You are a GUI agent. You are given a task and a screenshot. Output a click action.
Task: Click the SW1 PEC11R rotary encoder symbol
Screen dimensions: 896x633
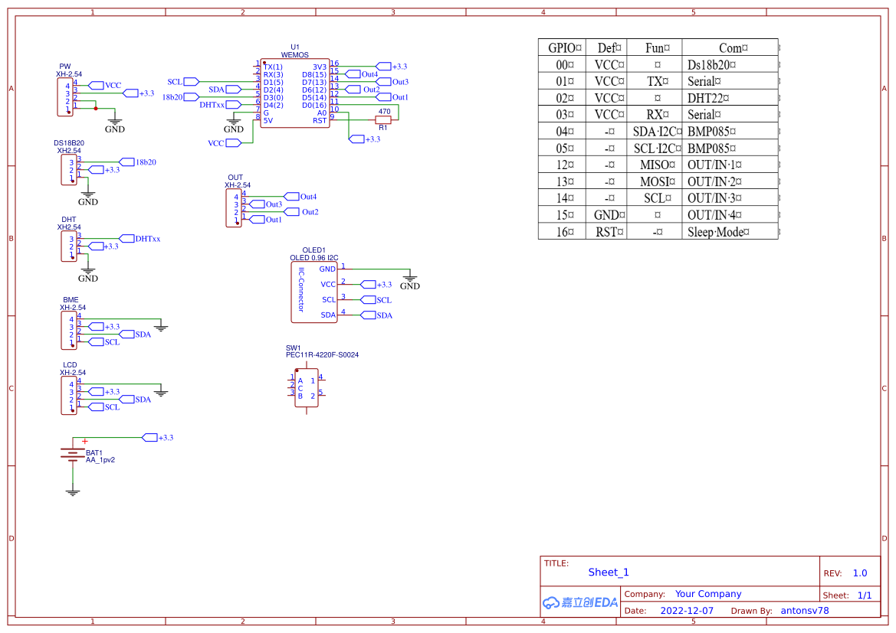pos(307,389)
